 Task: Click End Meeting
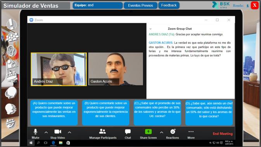pos(223,134)
